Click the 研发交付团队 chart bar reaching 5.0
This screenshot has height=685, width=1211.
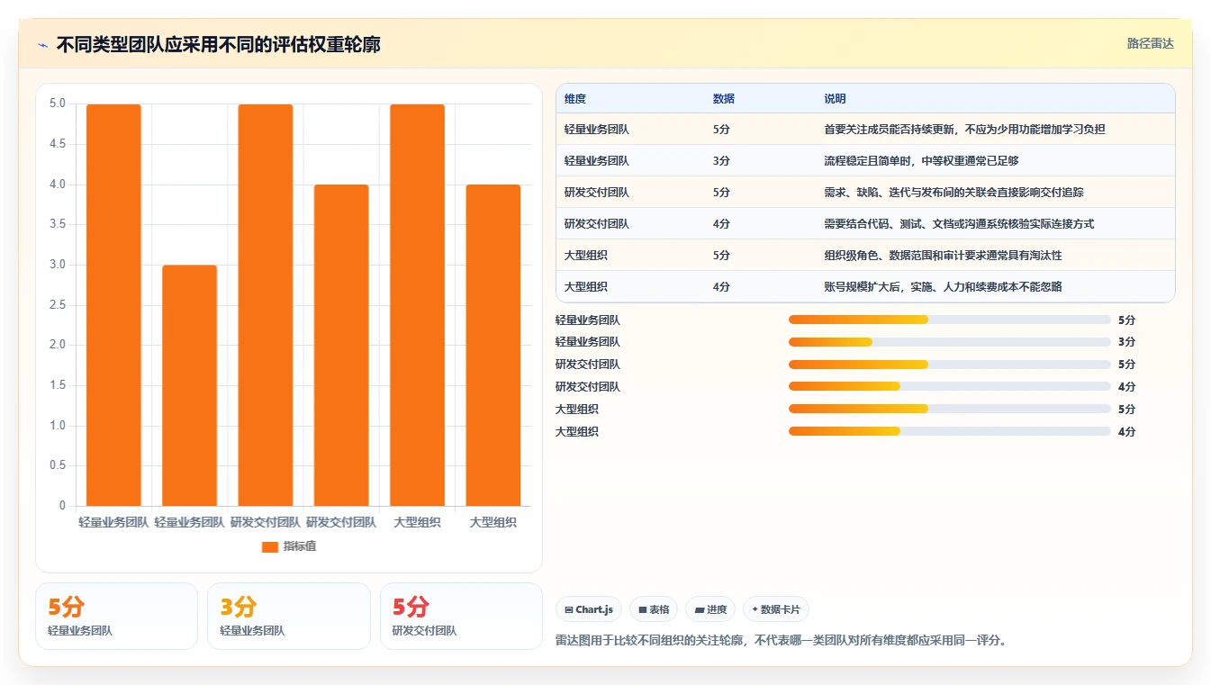click(266, 305)
